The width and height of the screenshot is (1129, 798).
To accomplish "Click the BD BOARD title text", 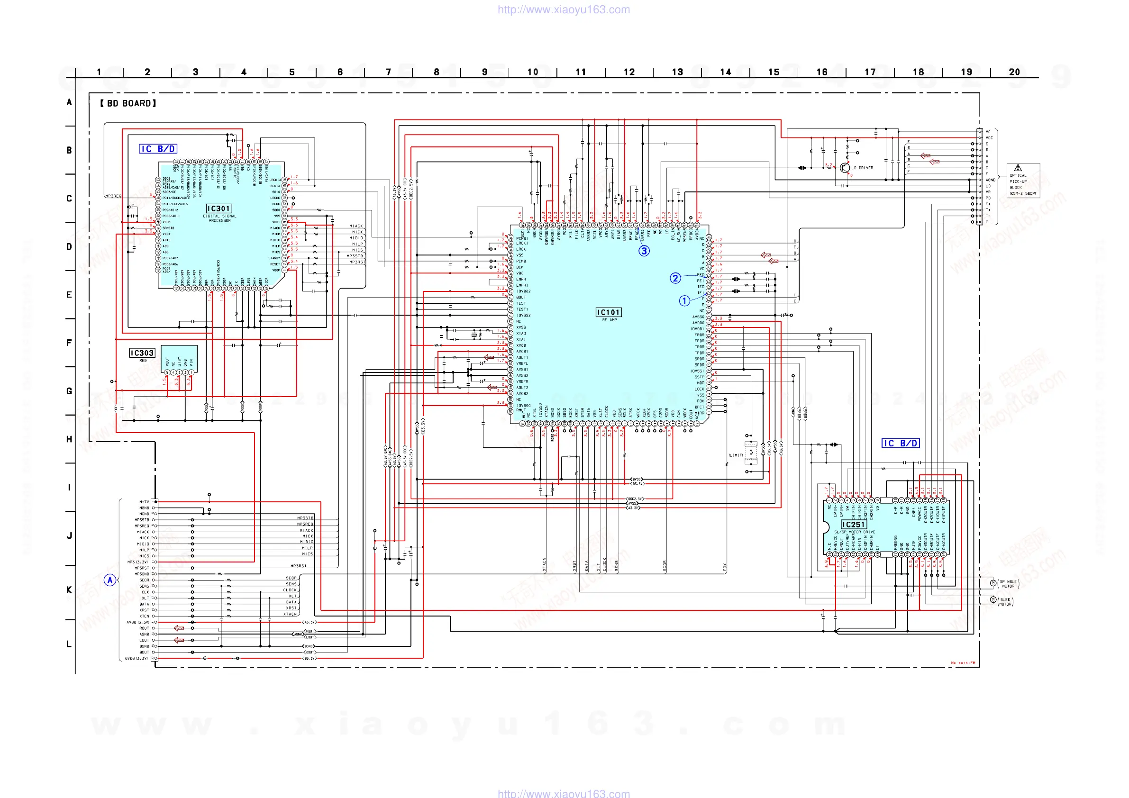I will click(128, 103).
